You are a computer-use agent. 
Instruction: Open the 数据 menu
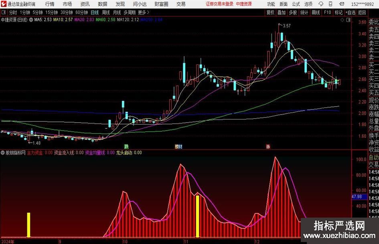point(103,4)
